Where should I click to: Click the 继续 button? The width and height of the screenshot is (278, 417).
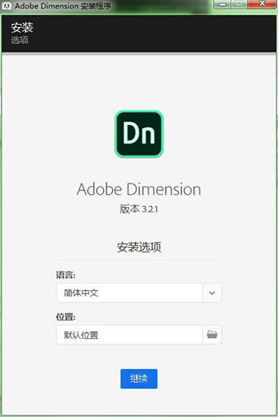click(x=139, y=378)
